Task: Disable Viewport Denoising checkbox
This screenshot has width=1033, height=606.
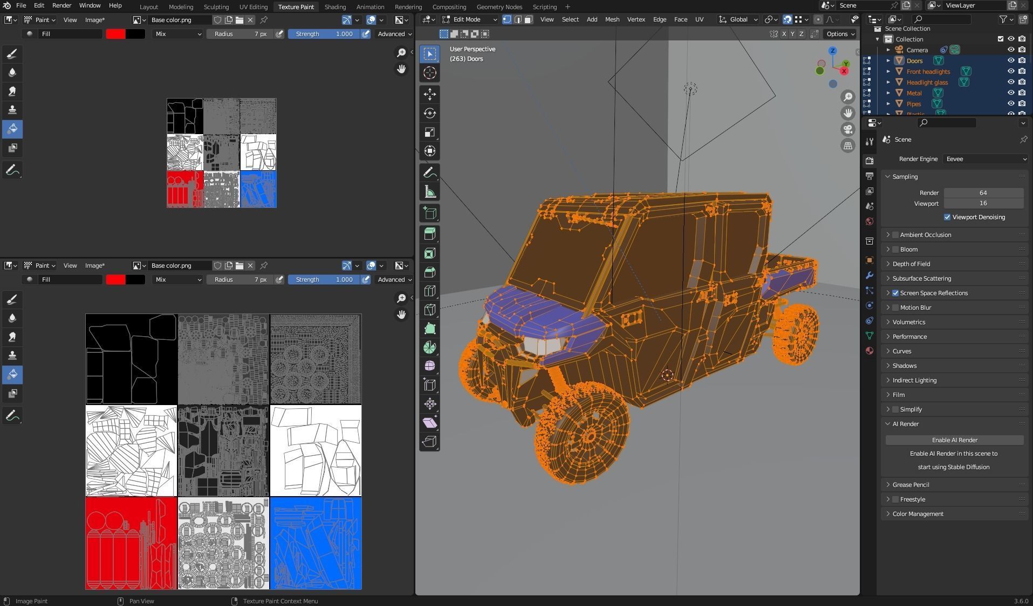Action: [947, 217]
